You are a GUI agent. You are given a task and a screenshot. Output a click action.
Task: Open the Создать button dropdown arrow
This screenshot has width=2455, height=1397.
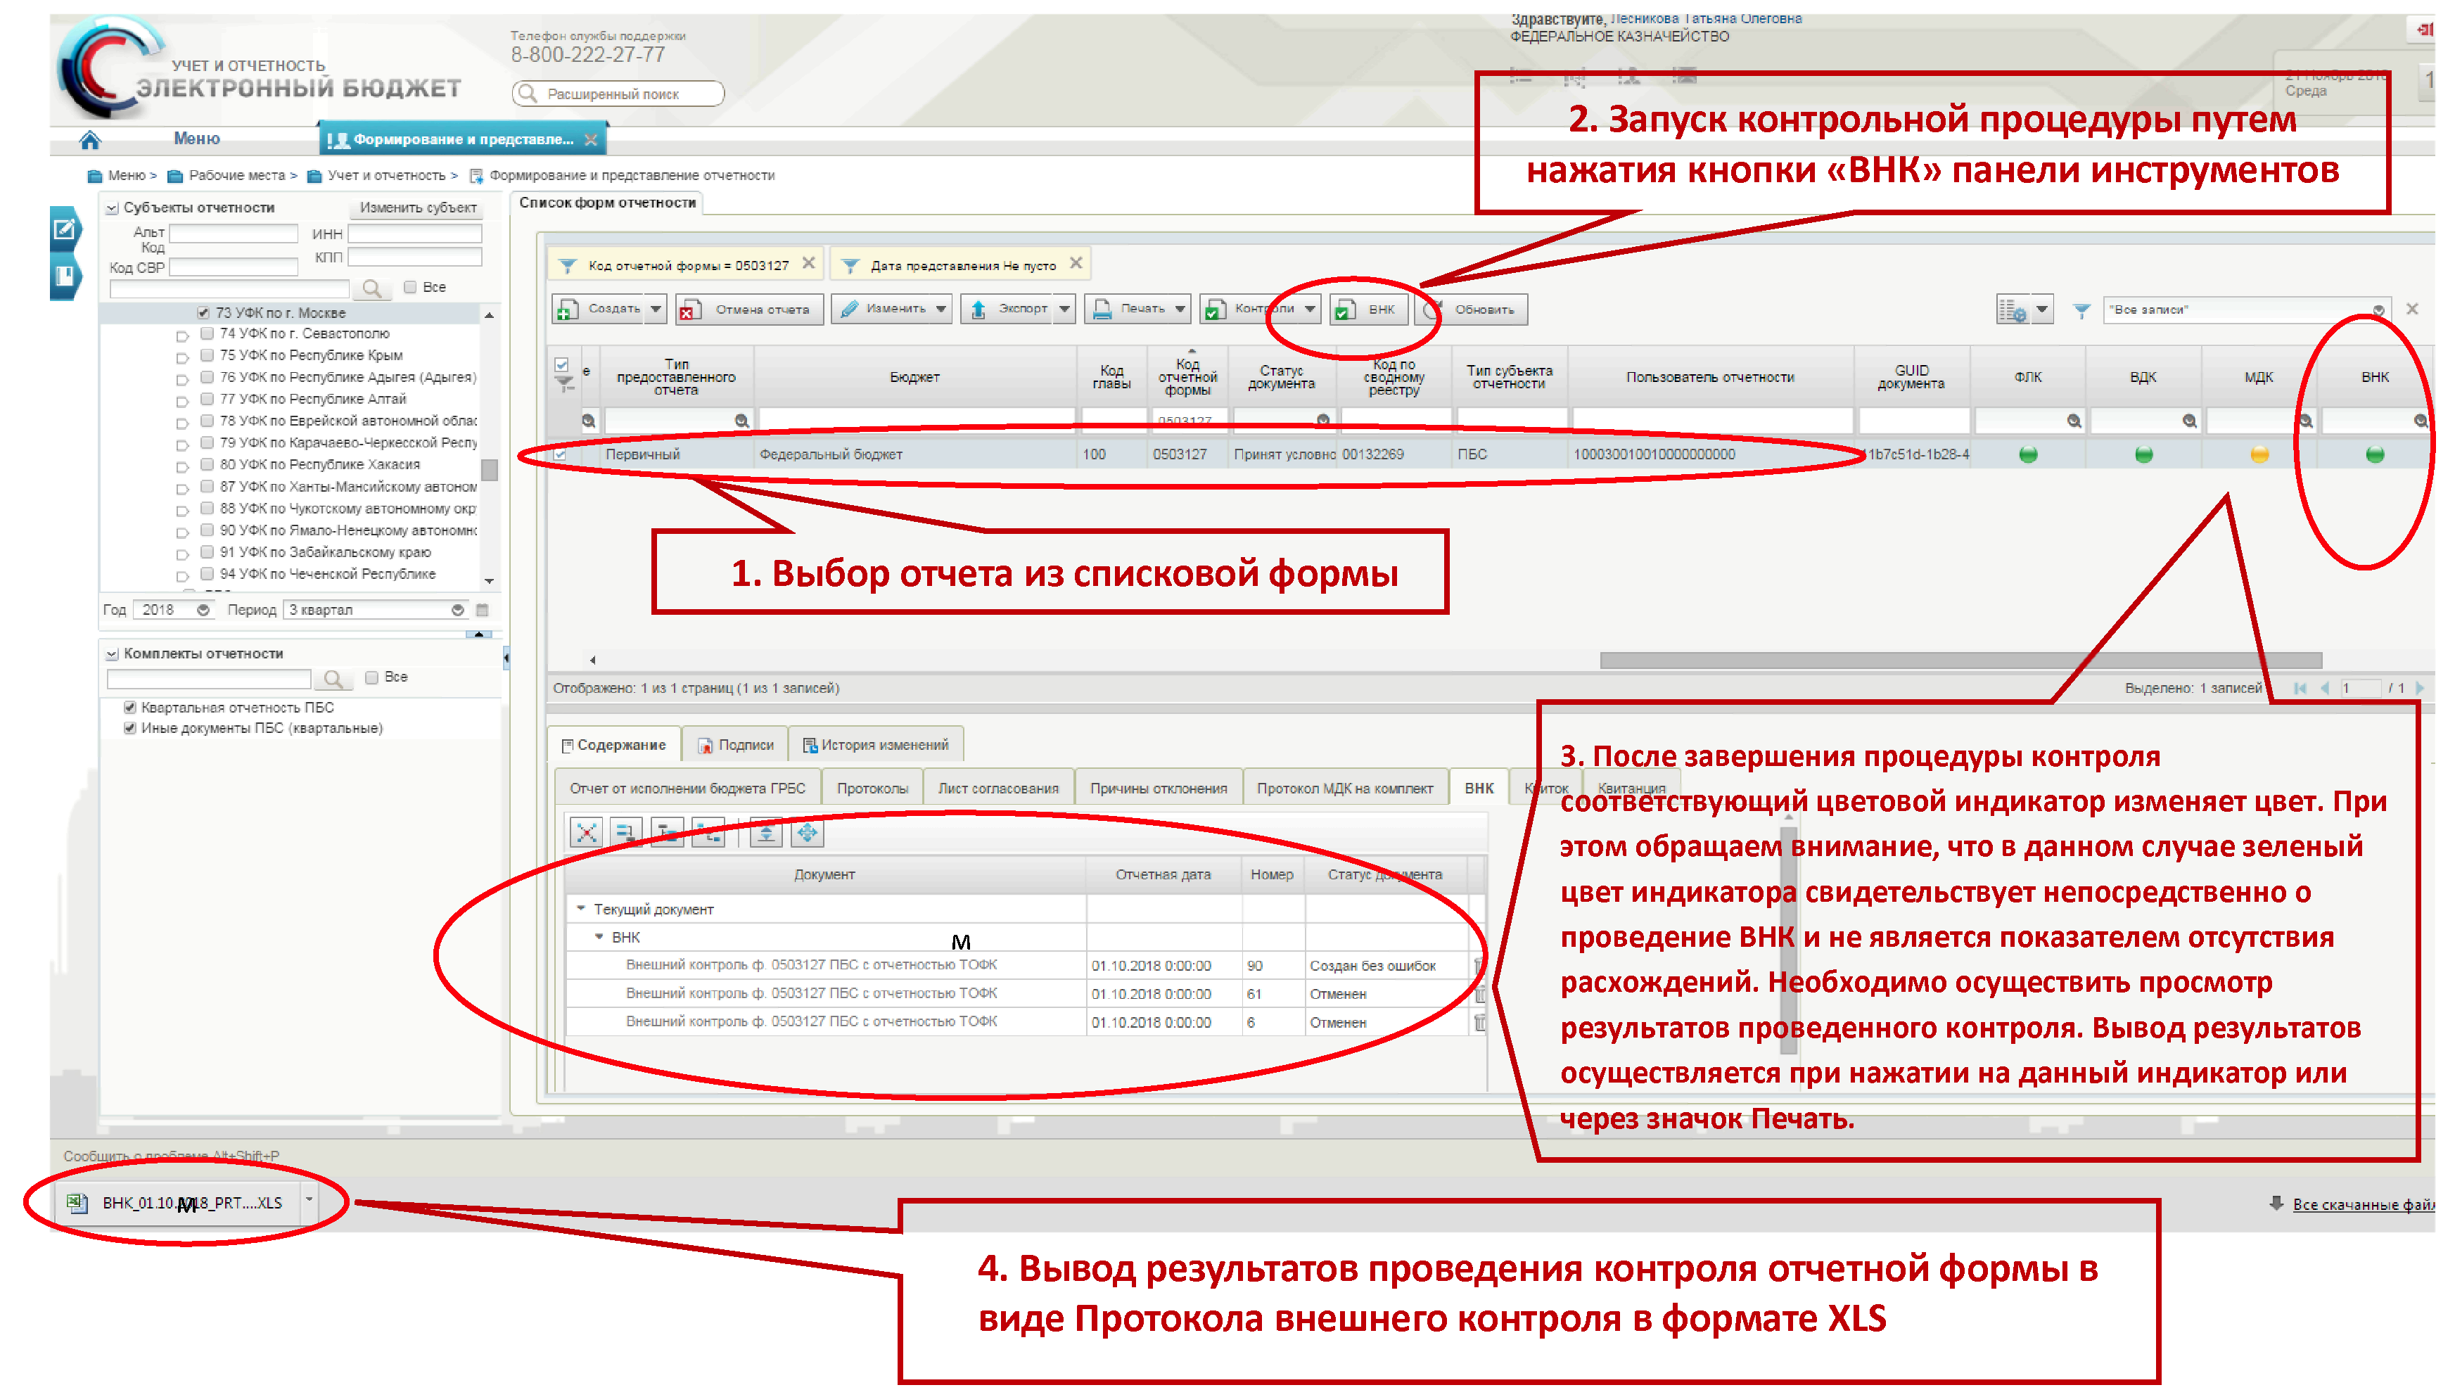(x=655, y=309)
